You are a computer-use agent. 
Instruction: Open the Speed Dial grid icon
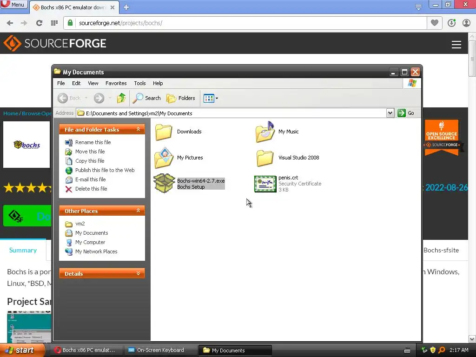tap(54, 23)
